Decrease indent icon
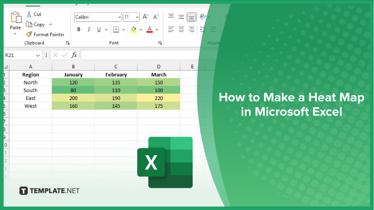The width and height of the screenshot is (374, 210). click(203, 29)
